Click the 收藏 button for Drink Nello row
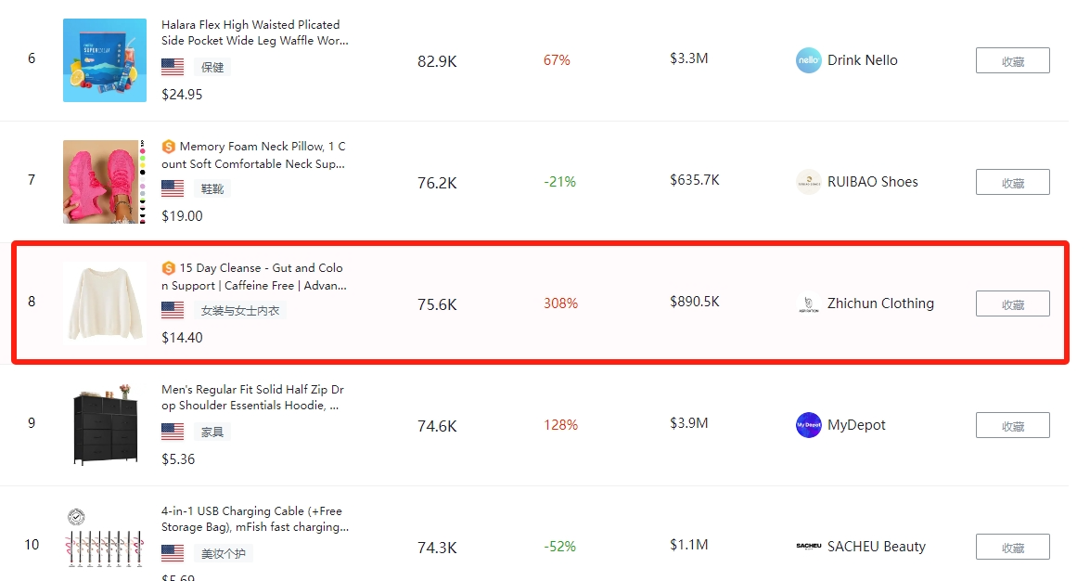1090x581 pixels. (1012, 60)
